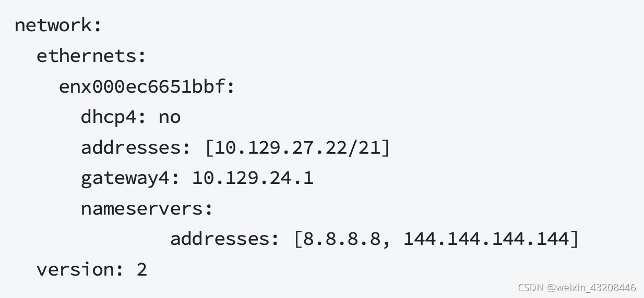This screenshot has width=644, height=298.
Task: Click the indented nameserver 'addresses:' key
Action: [x=225, y=239]
